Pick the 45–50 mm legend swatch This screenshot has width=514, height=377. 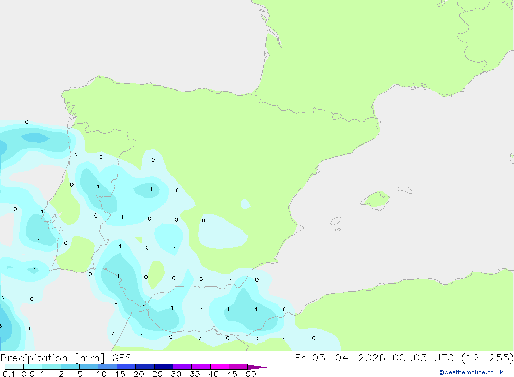(x=238, y=367)
